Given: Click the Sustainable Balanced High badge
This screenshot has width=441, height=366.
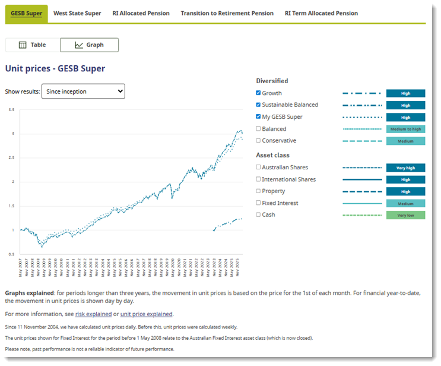Looking at the screenshot, I should 405,105.
